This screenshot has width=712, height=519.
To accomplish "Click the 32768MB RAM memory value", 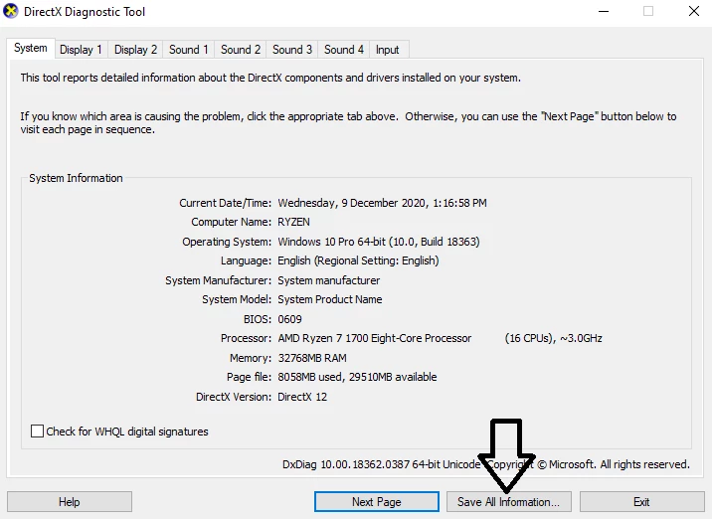I will coord(312,358).
